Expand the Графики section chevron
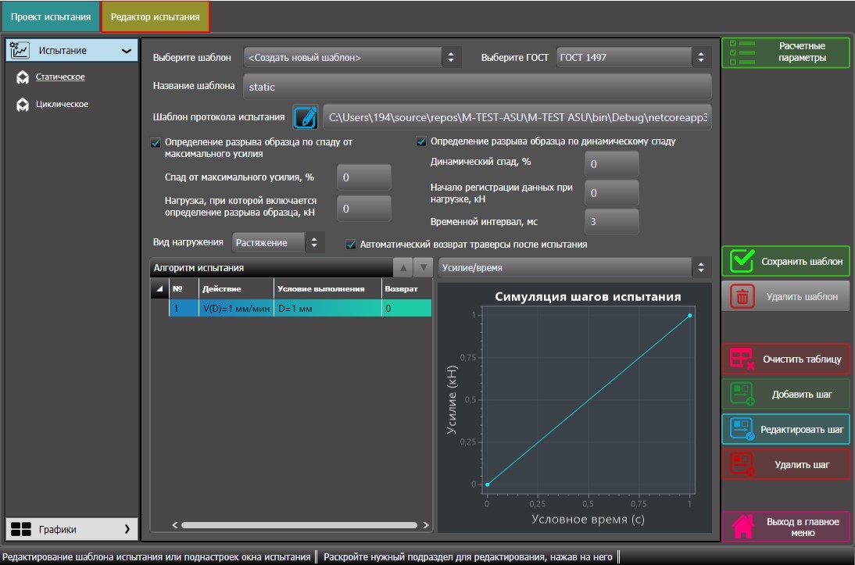 tap(127, 529)
